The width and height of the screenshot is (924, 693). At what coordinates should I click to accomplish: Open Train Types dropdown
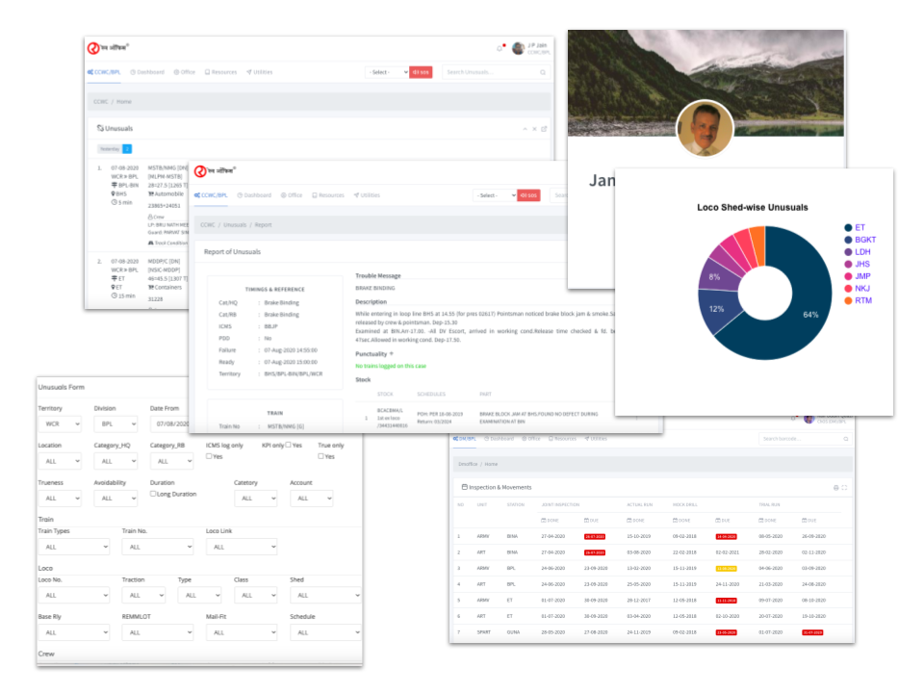coord(74,547)
